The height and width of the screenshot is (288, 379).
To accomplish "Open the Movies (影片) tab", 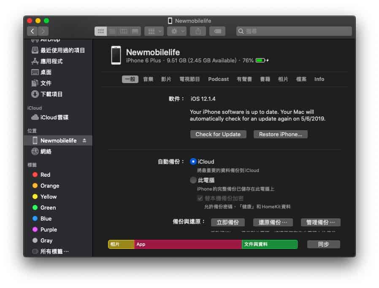I will (x=166, y=79).
